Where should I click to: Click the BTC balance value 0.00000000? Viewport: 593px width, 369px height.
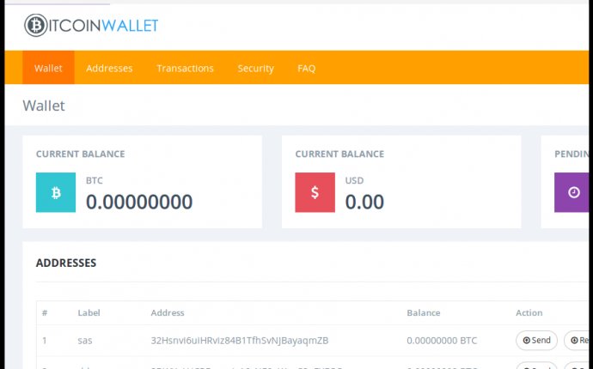[x=139, y=202]
